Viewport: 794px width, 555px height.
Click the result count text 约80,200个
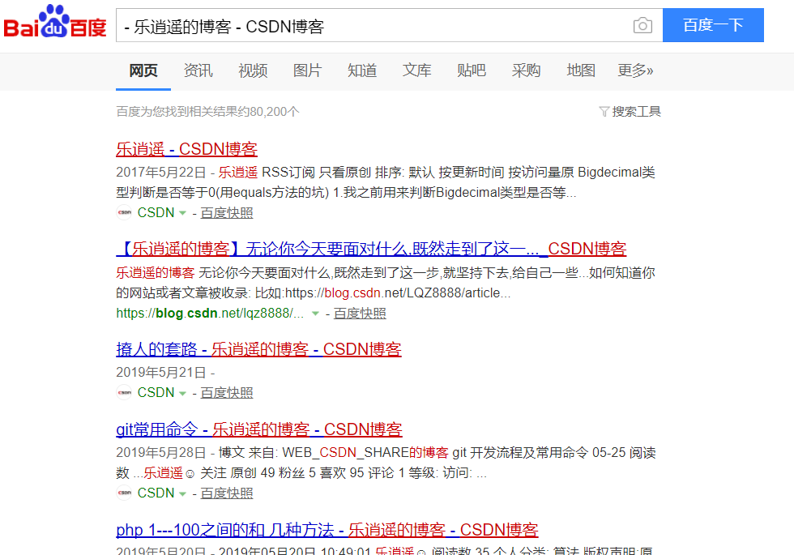(269, 112)
